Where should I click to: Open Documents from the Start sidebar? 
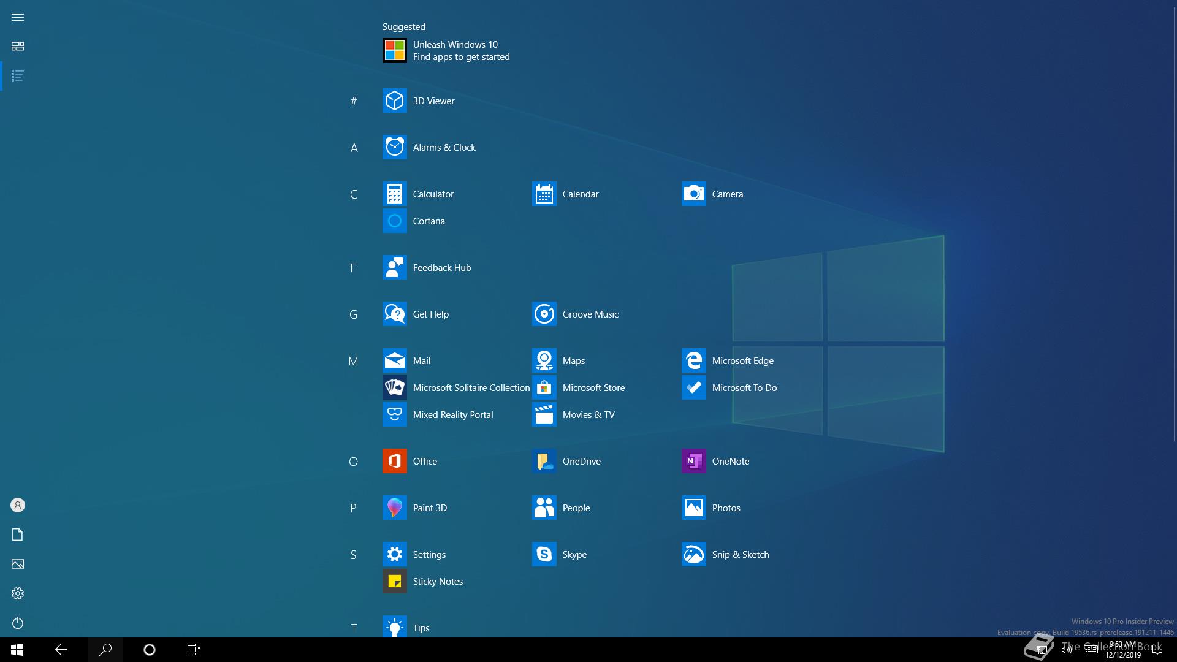18,535
